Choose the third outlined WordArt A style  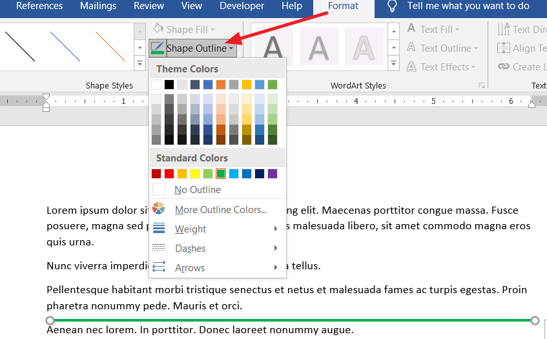point(364,46)
